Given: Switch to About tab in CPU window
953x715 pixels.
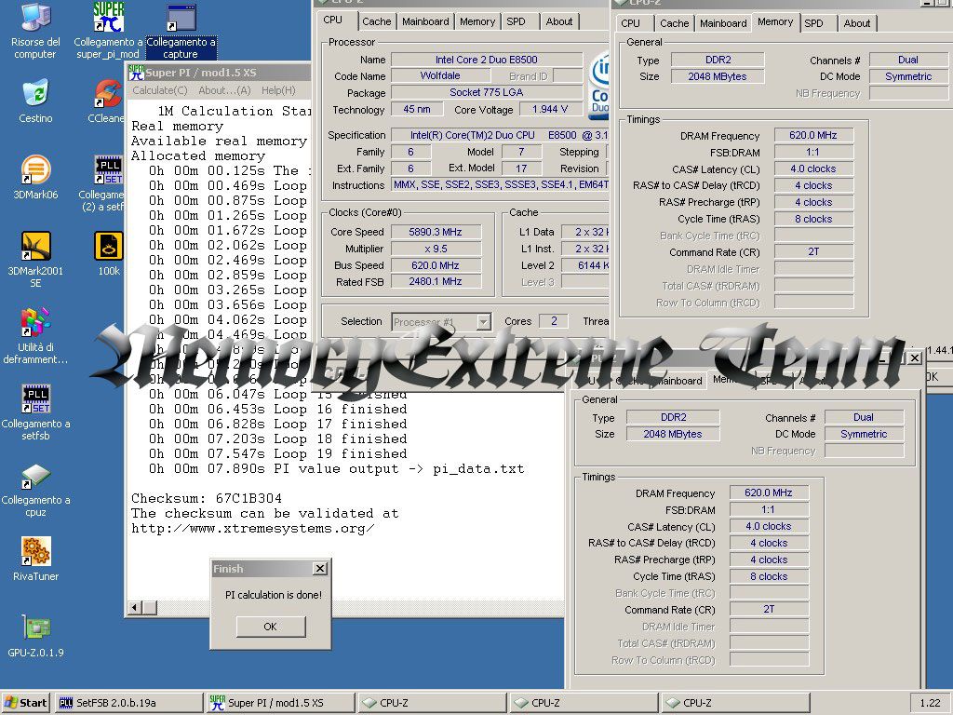Looking at the screenshot, I should [x=559, y=22].
